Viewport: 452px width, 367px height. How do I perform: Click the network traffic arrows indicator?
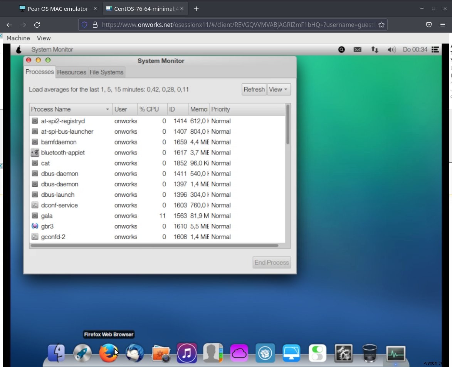[374, 49]
